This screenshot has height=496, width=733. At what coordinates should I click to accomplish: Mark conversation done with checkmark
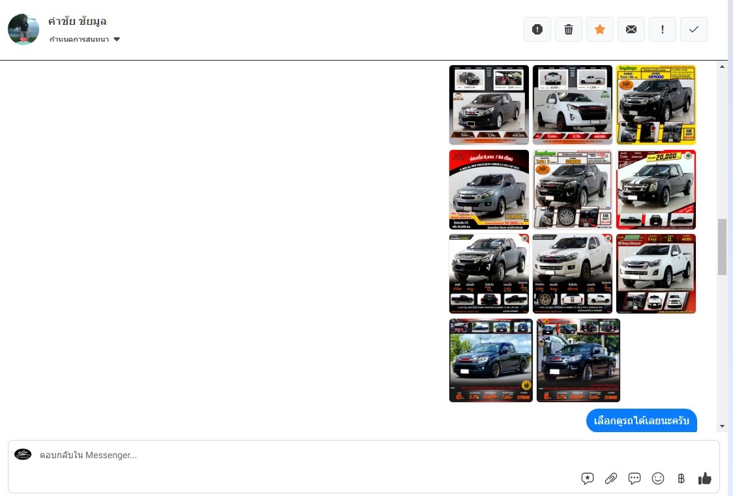click(x=694, y=29)
